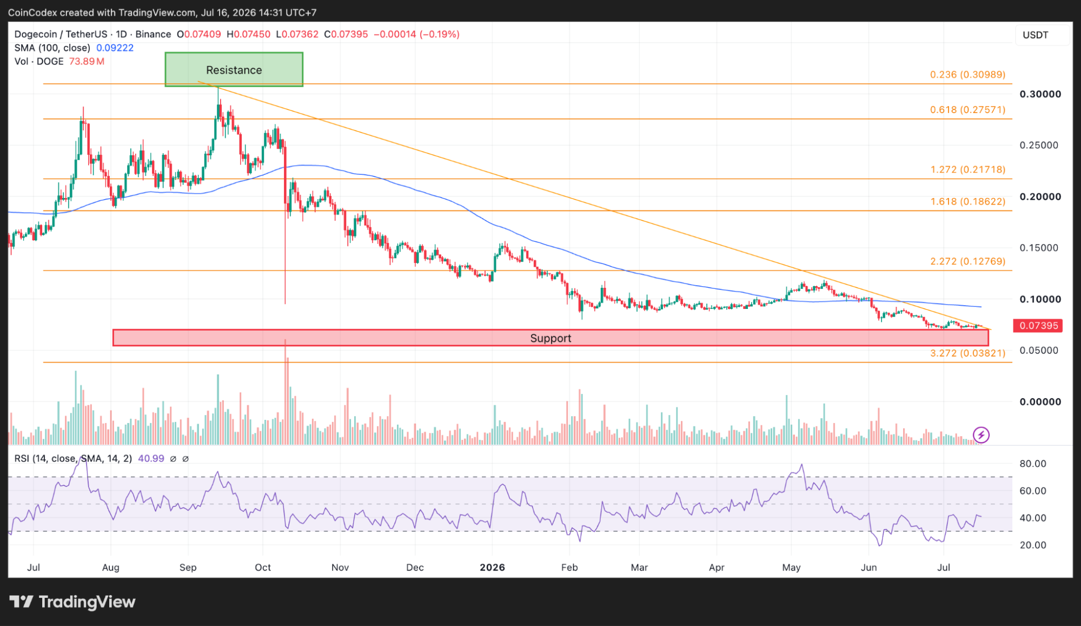1081x626 pixels.
Task: Click change value −0.00014 (−0.19%)
Action: [x=417, y=34]
